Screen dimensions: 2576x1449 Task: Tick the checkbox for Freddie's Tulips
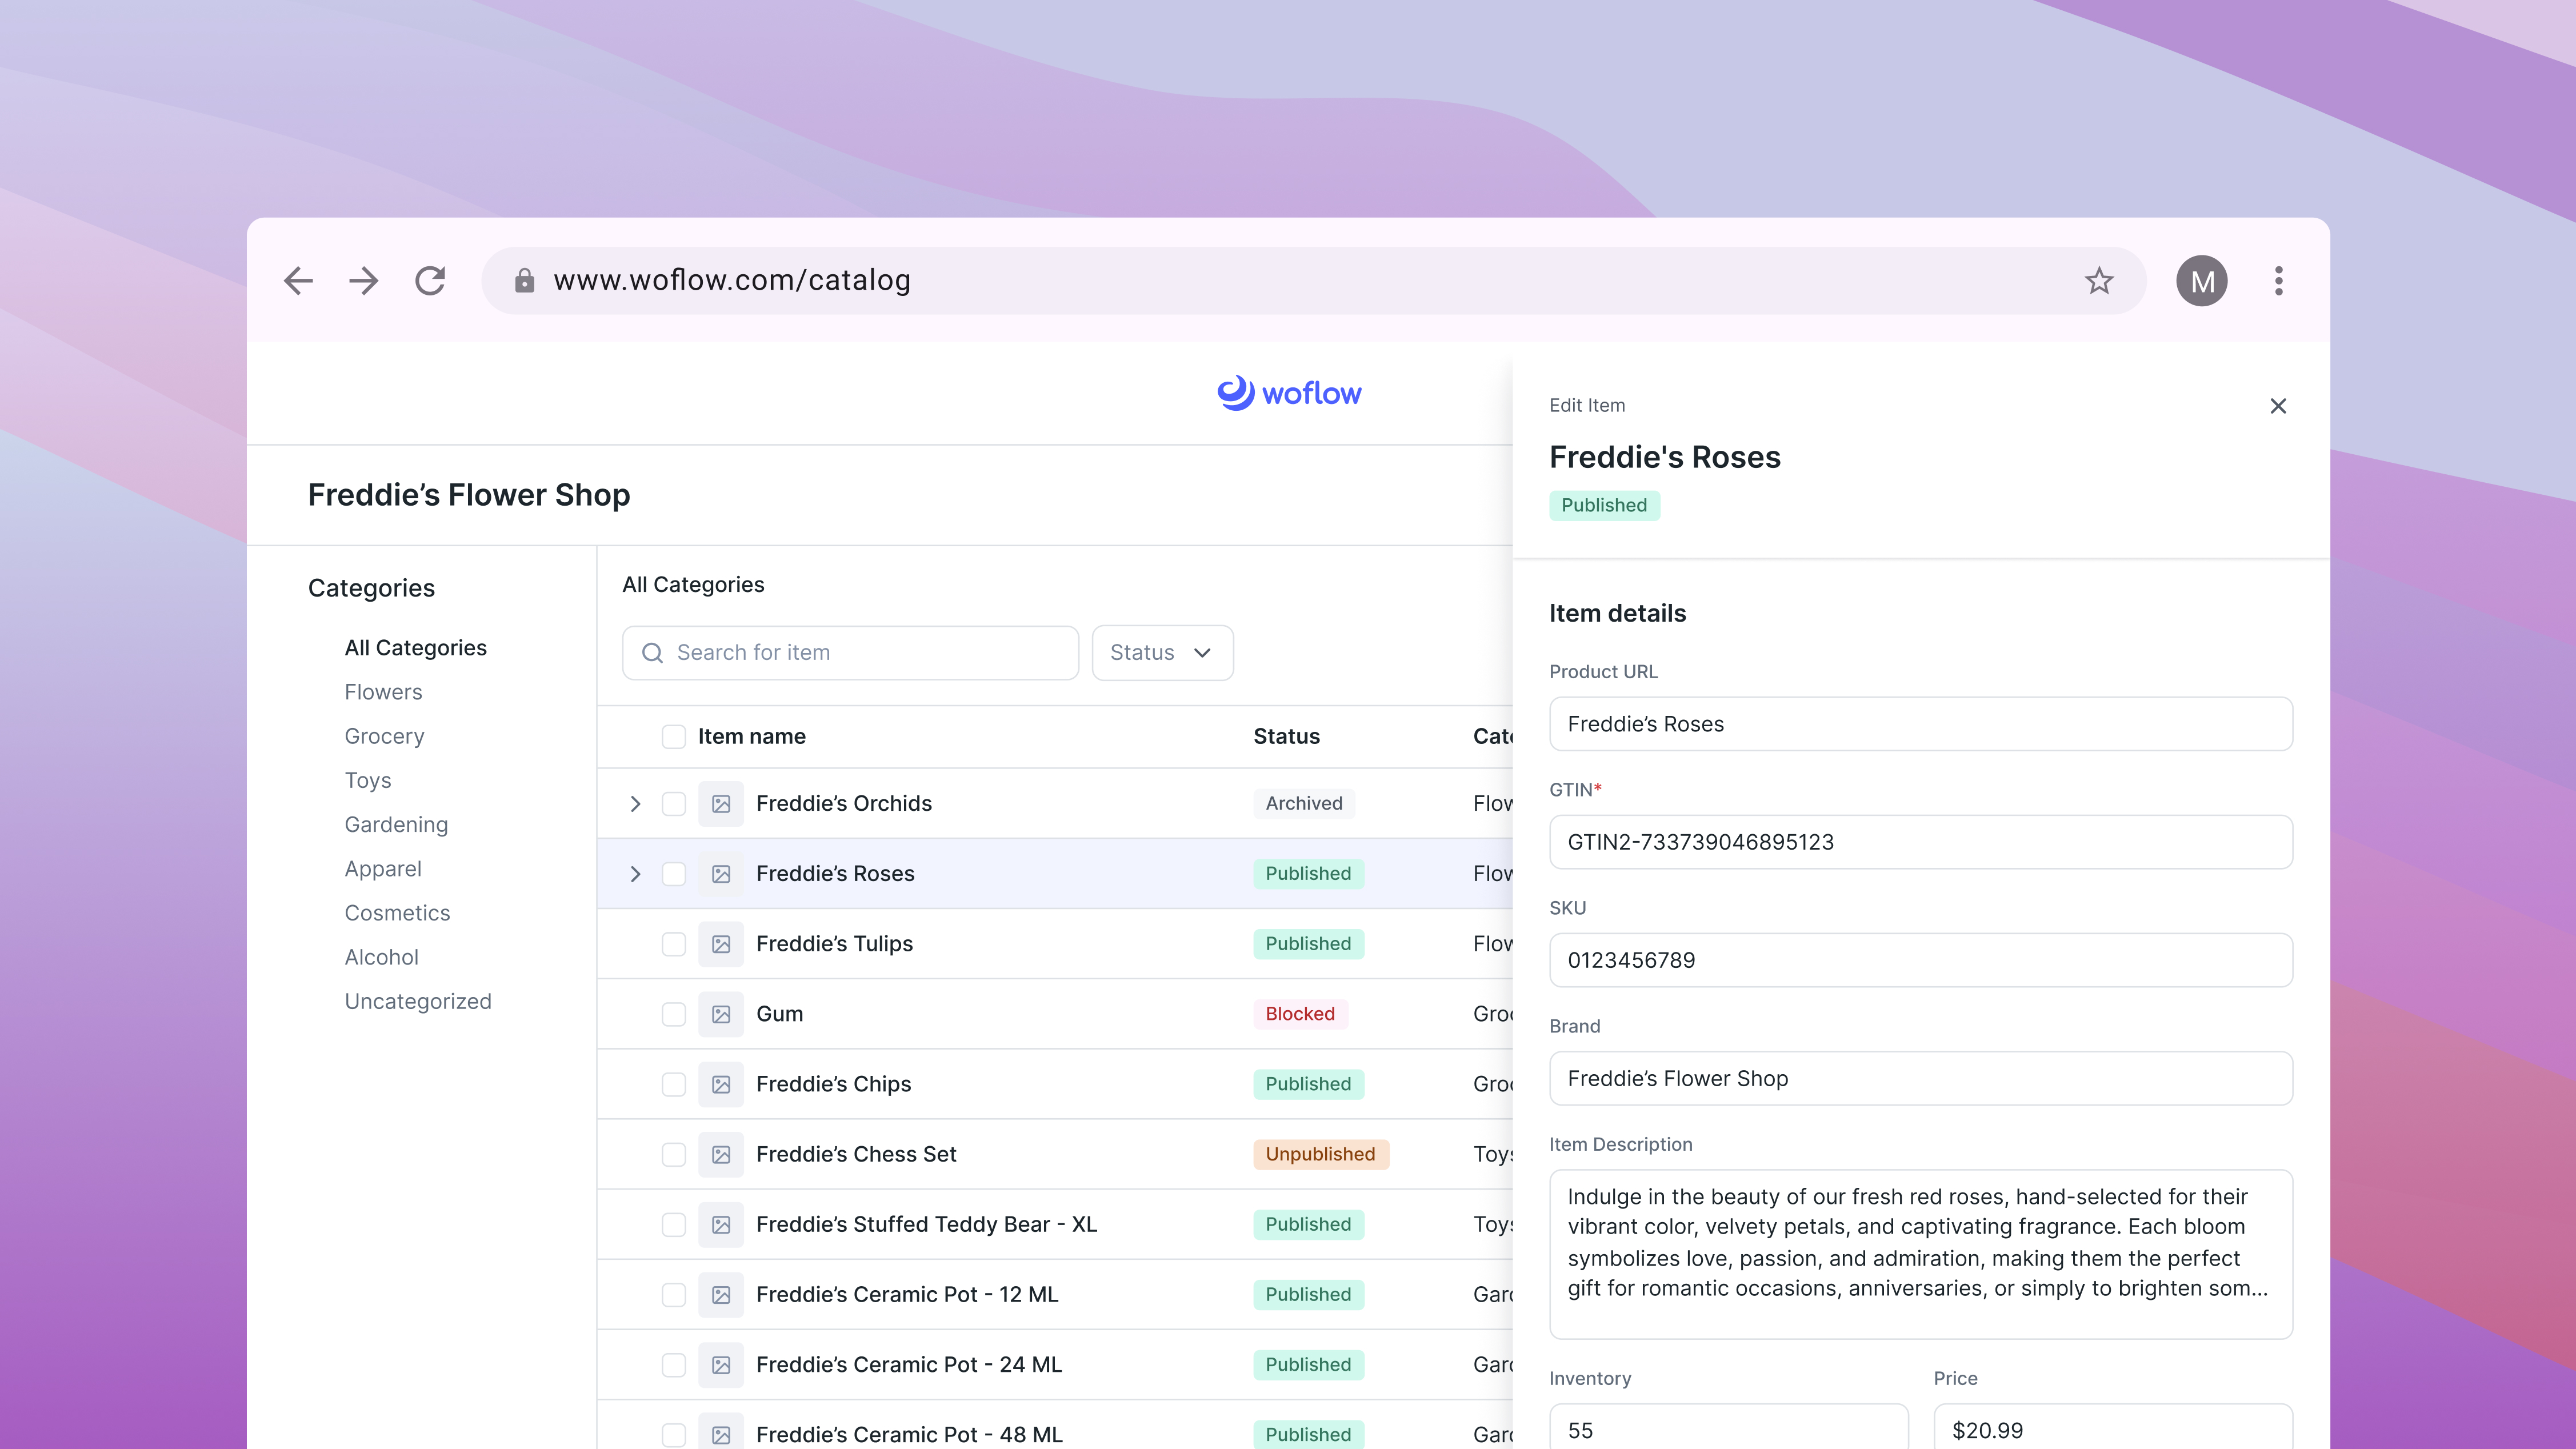673,944
